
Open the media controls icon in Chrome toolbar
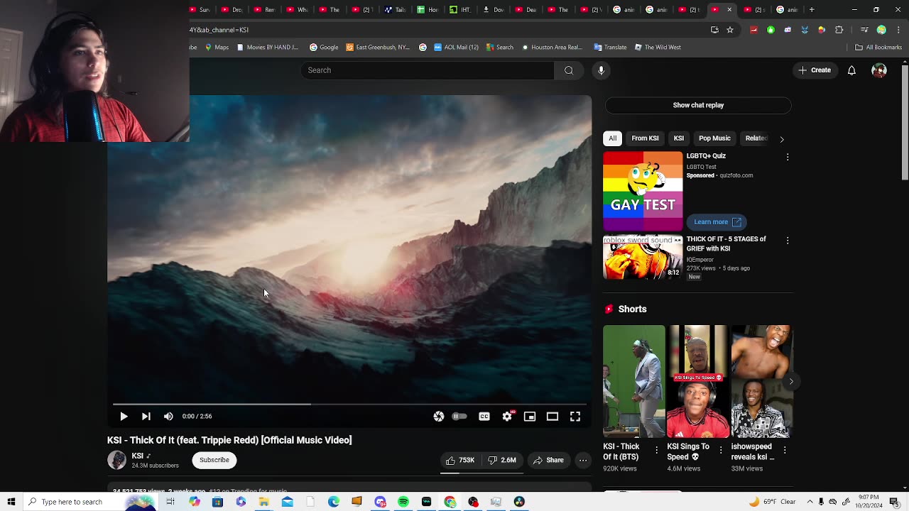point(864,30)
